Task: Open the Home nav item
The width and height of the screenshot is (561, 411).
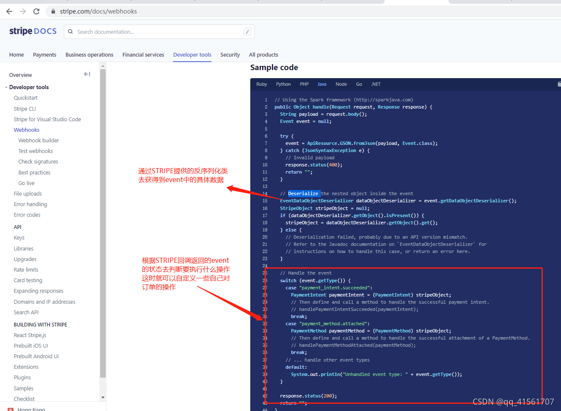Action: coord(16,54)
